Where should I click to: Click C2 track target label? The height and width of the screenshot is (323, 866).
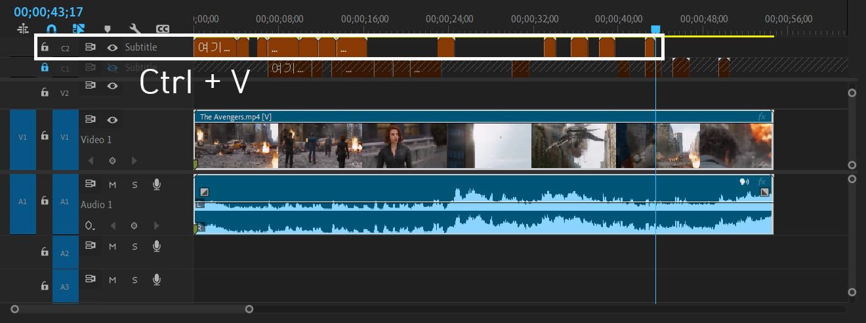coord(65,48)
